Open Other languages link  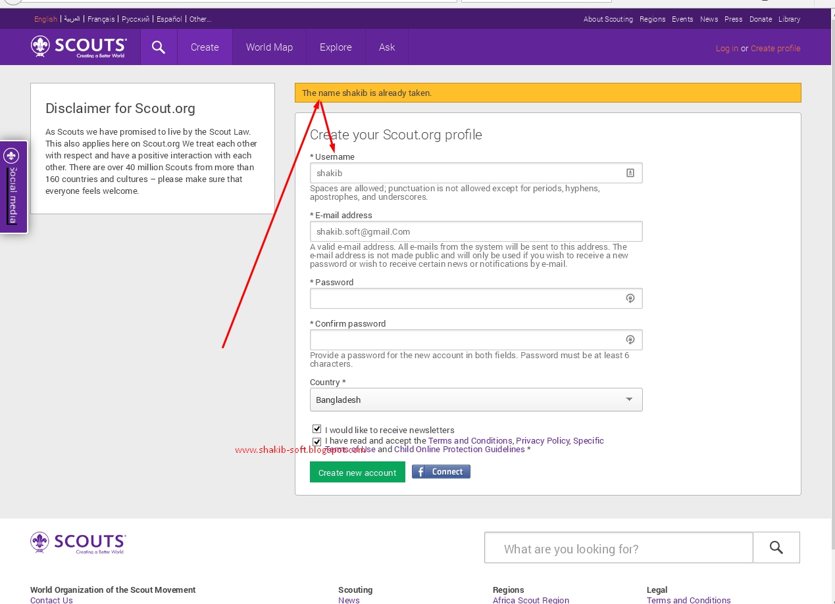click(x=201, y=19)
